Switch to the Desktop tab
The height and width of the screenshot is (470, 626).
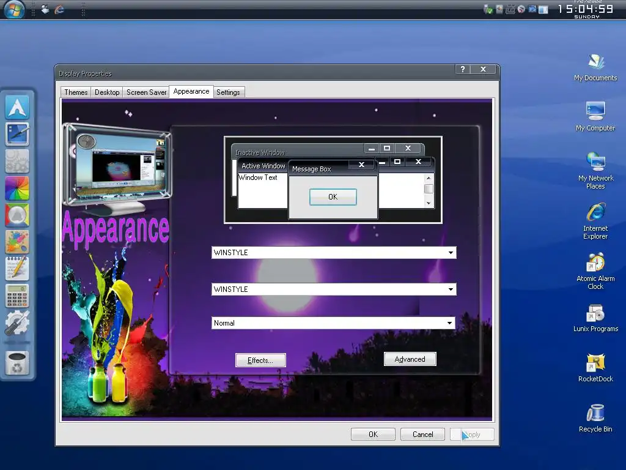pos(107,92)
